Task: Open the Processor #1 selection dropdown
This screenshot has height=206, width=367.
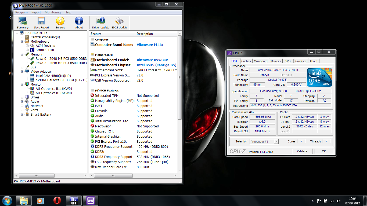Action: [x=264, y=142]
